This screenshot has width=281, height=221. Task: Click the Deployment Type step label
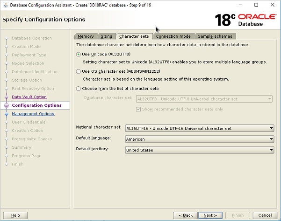coord(29,55)
